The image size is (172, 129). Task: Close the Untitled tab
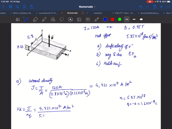click(x=87, y=13)
